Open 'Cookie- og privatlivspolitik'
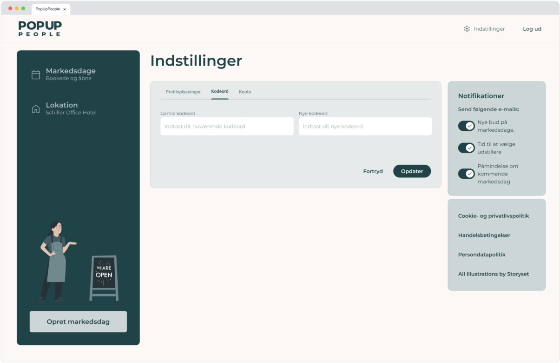This screenshot has height=363, width=560. (x=494, y=216)
